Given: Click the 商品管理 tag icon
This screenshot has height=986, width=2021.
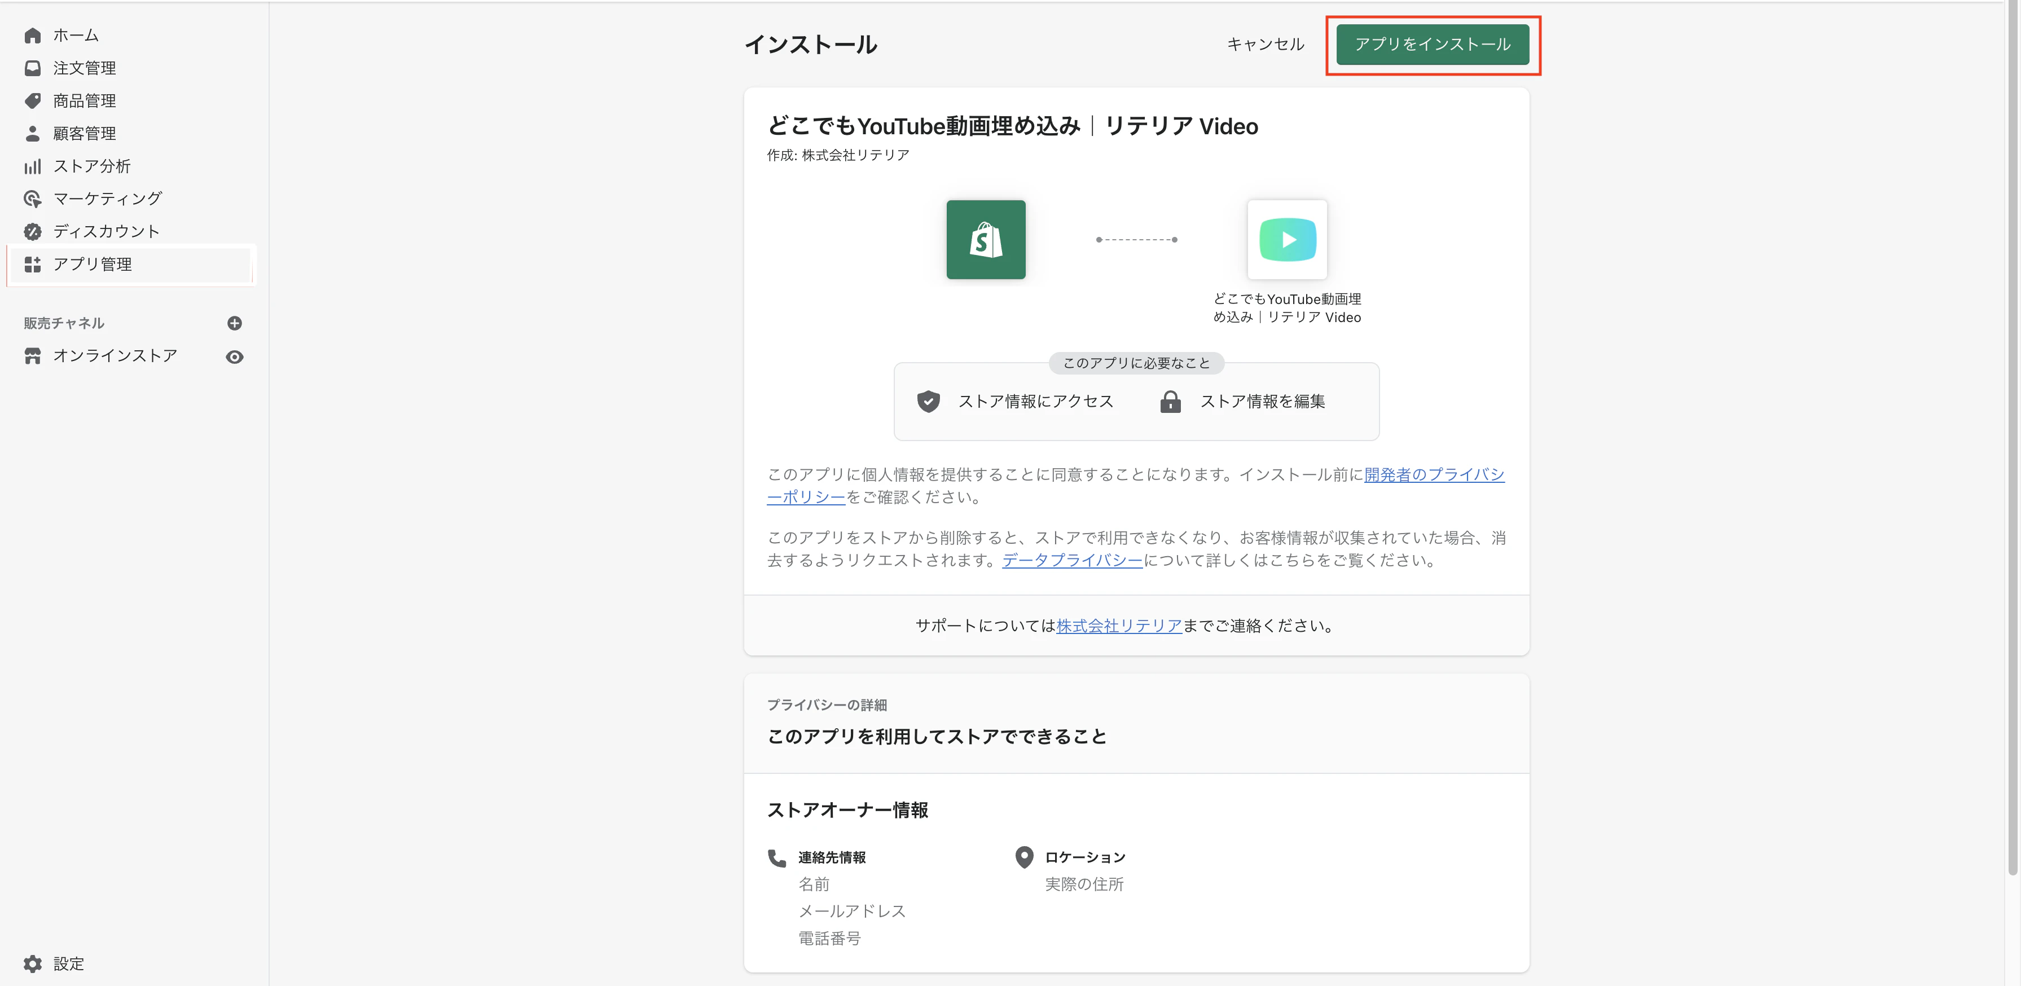Looking at the screenshot, I should click(32, 100).
